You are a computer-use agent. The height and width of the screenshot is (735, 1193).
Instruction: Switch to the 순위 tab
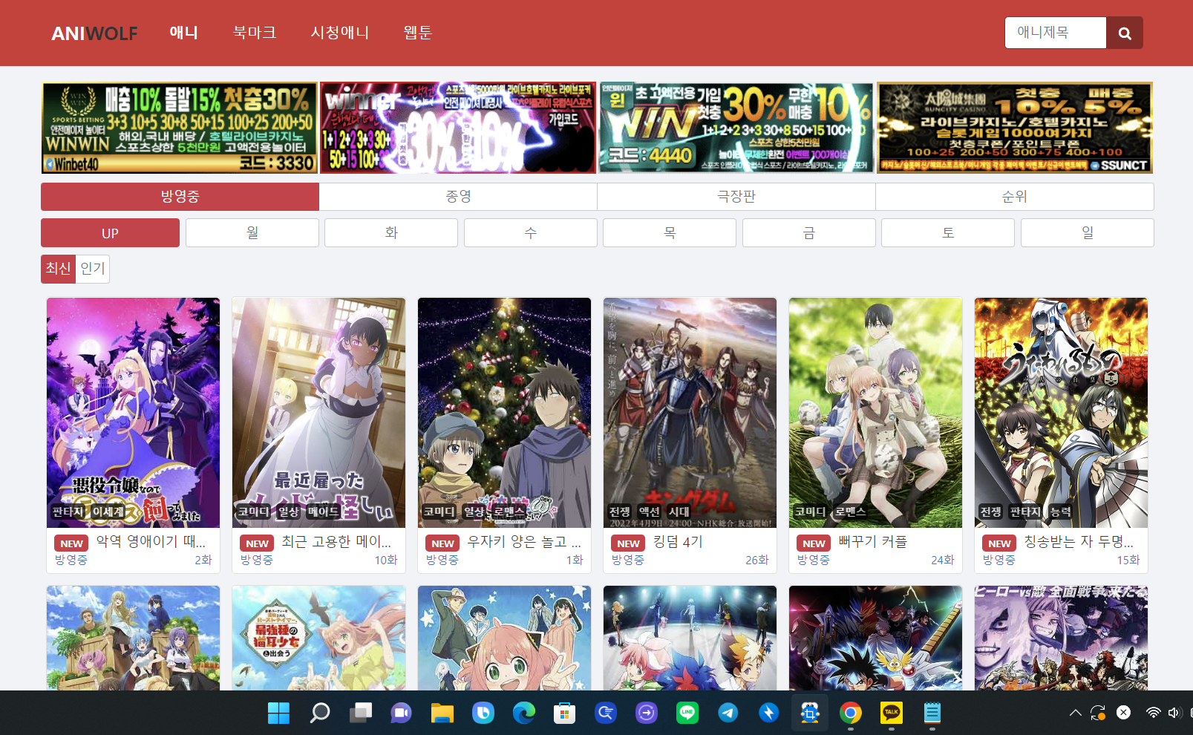pyautogui.click(x=1015, y=197)
